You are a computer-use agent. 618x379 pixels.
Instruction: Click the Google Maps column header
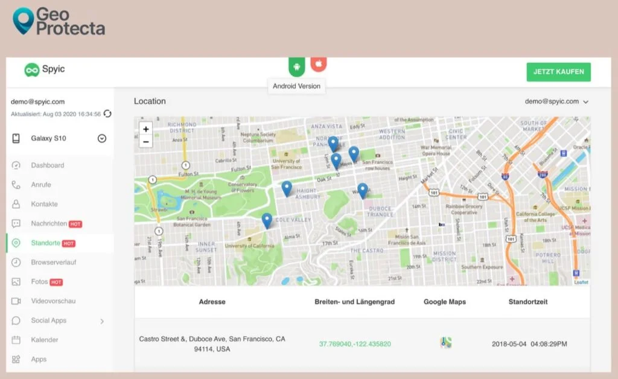pyautogui.click(x=445, y=302)
